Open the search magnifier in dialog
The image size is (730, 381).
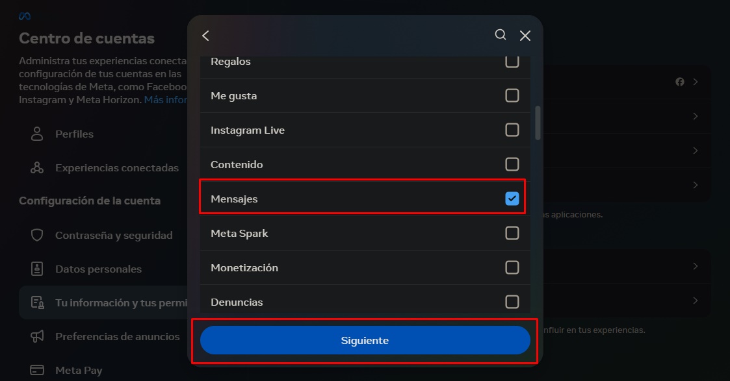(501, 35)
